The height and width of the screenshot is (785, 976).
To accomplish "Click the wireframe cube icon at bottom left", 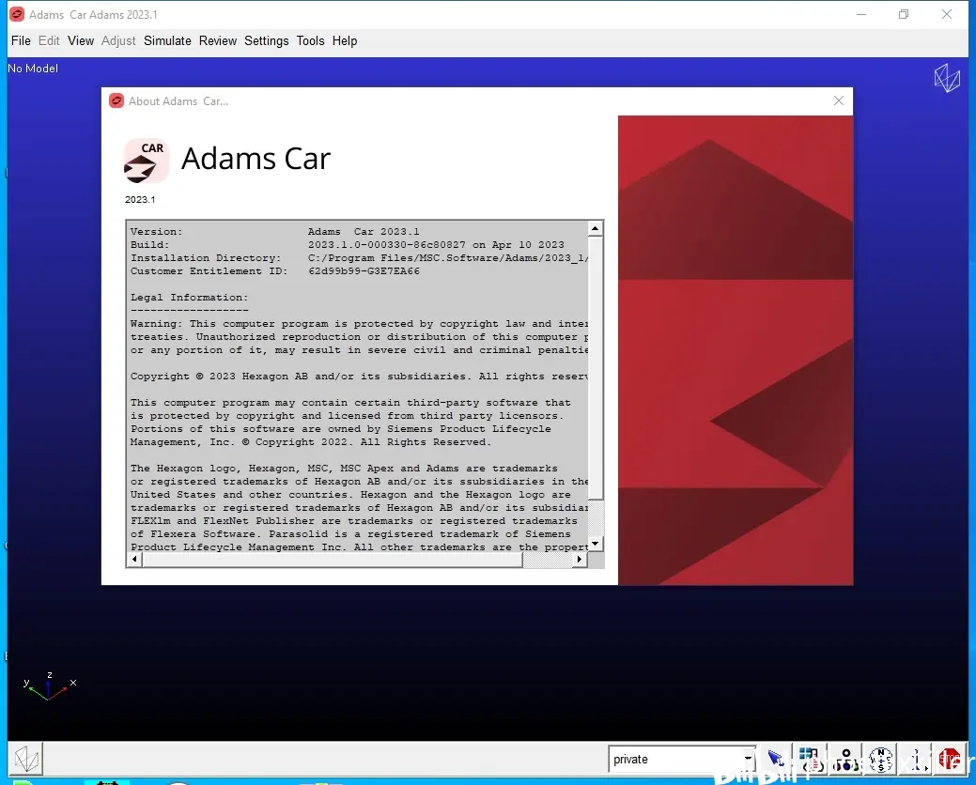I will click(x=26, y=759).
